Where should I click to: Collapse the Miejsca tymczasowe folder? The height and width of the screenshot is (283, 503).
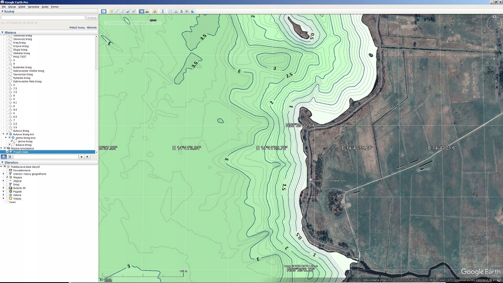1,148
